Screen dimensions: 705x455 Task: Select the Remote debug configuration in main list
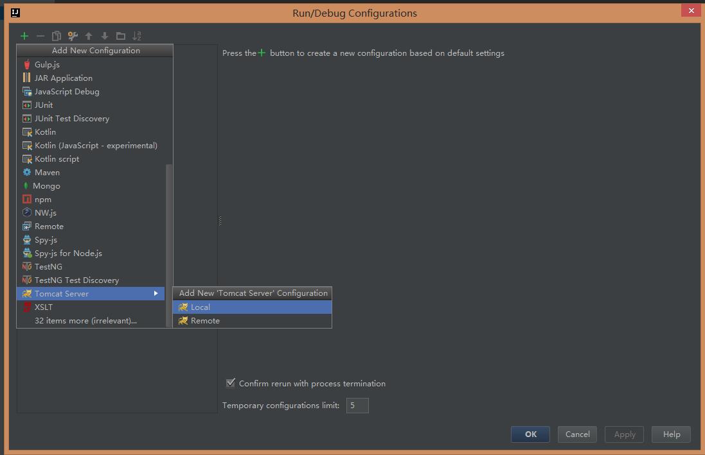click(x=91, y=227)
